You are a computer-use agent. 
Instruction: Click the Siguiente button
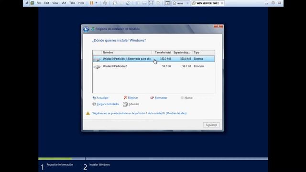pyautogui.click(x=211, y=125)
